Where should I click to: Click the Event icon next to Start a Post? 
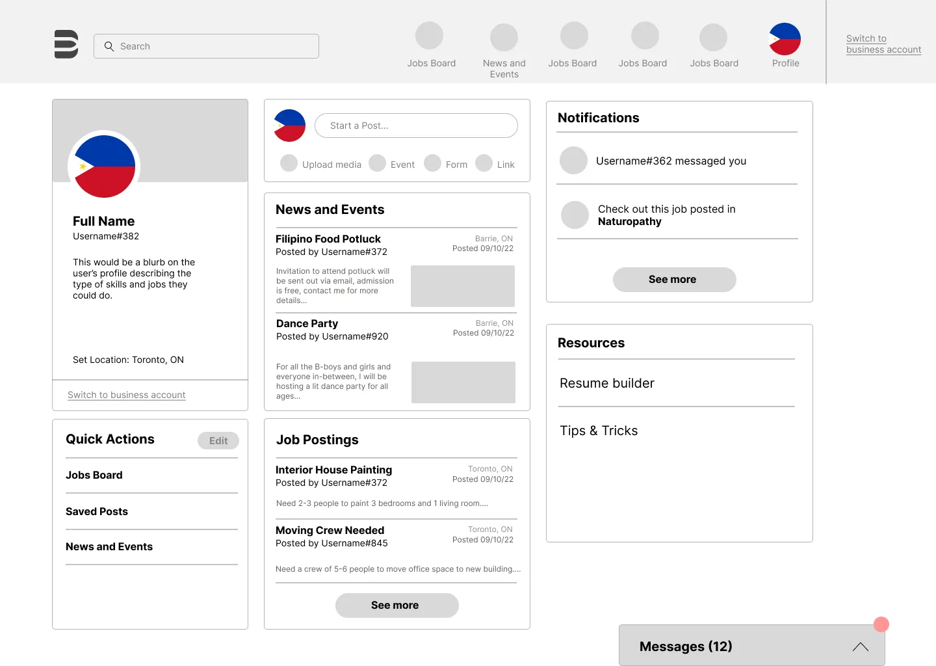pyautogui.click(x=378, y=163)
